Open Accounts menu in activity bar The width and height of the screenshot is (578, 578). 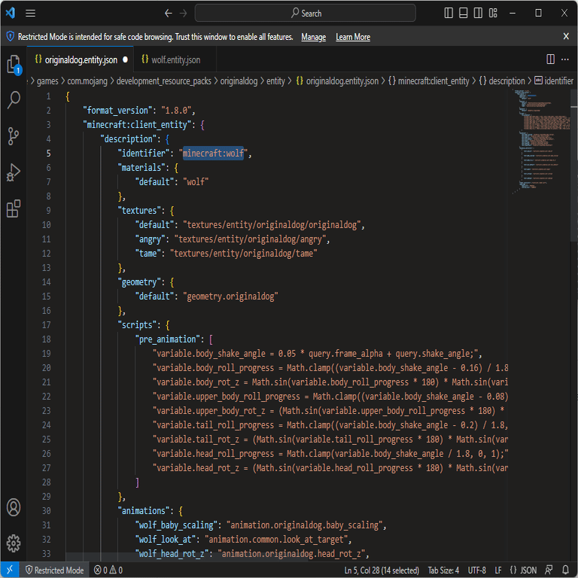tap(14, 507)
